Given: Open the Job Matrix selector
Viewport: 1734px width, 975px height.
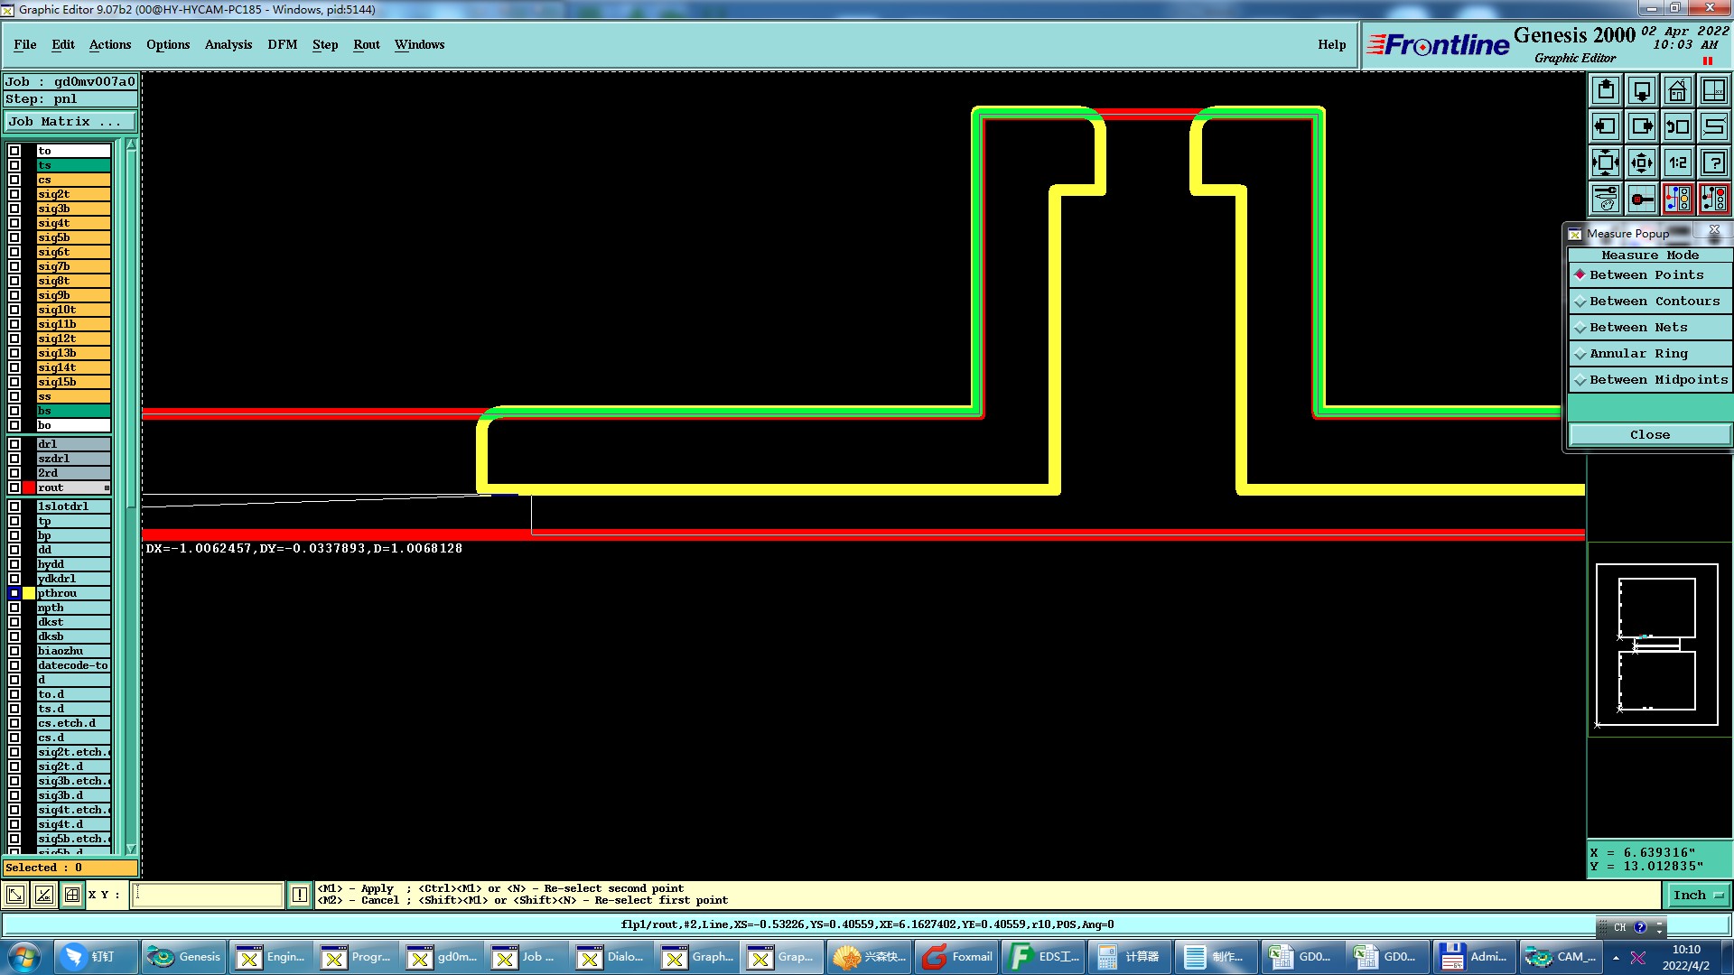Looking at the screenshot, I should [x=70, y=121].
